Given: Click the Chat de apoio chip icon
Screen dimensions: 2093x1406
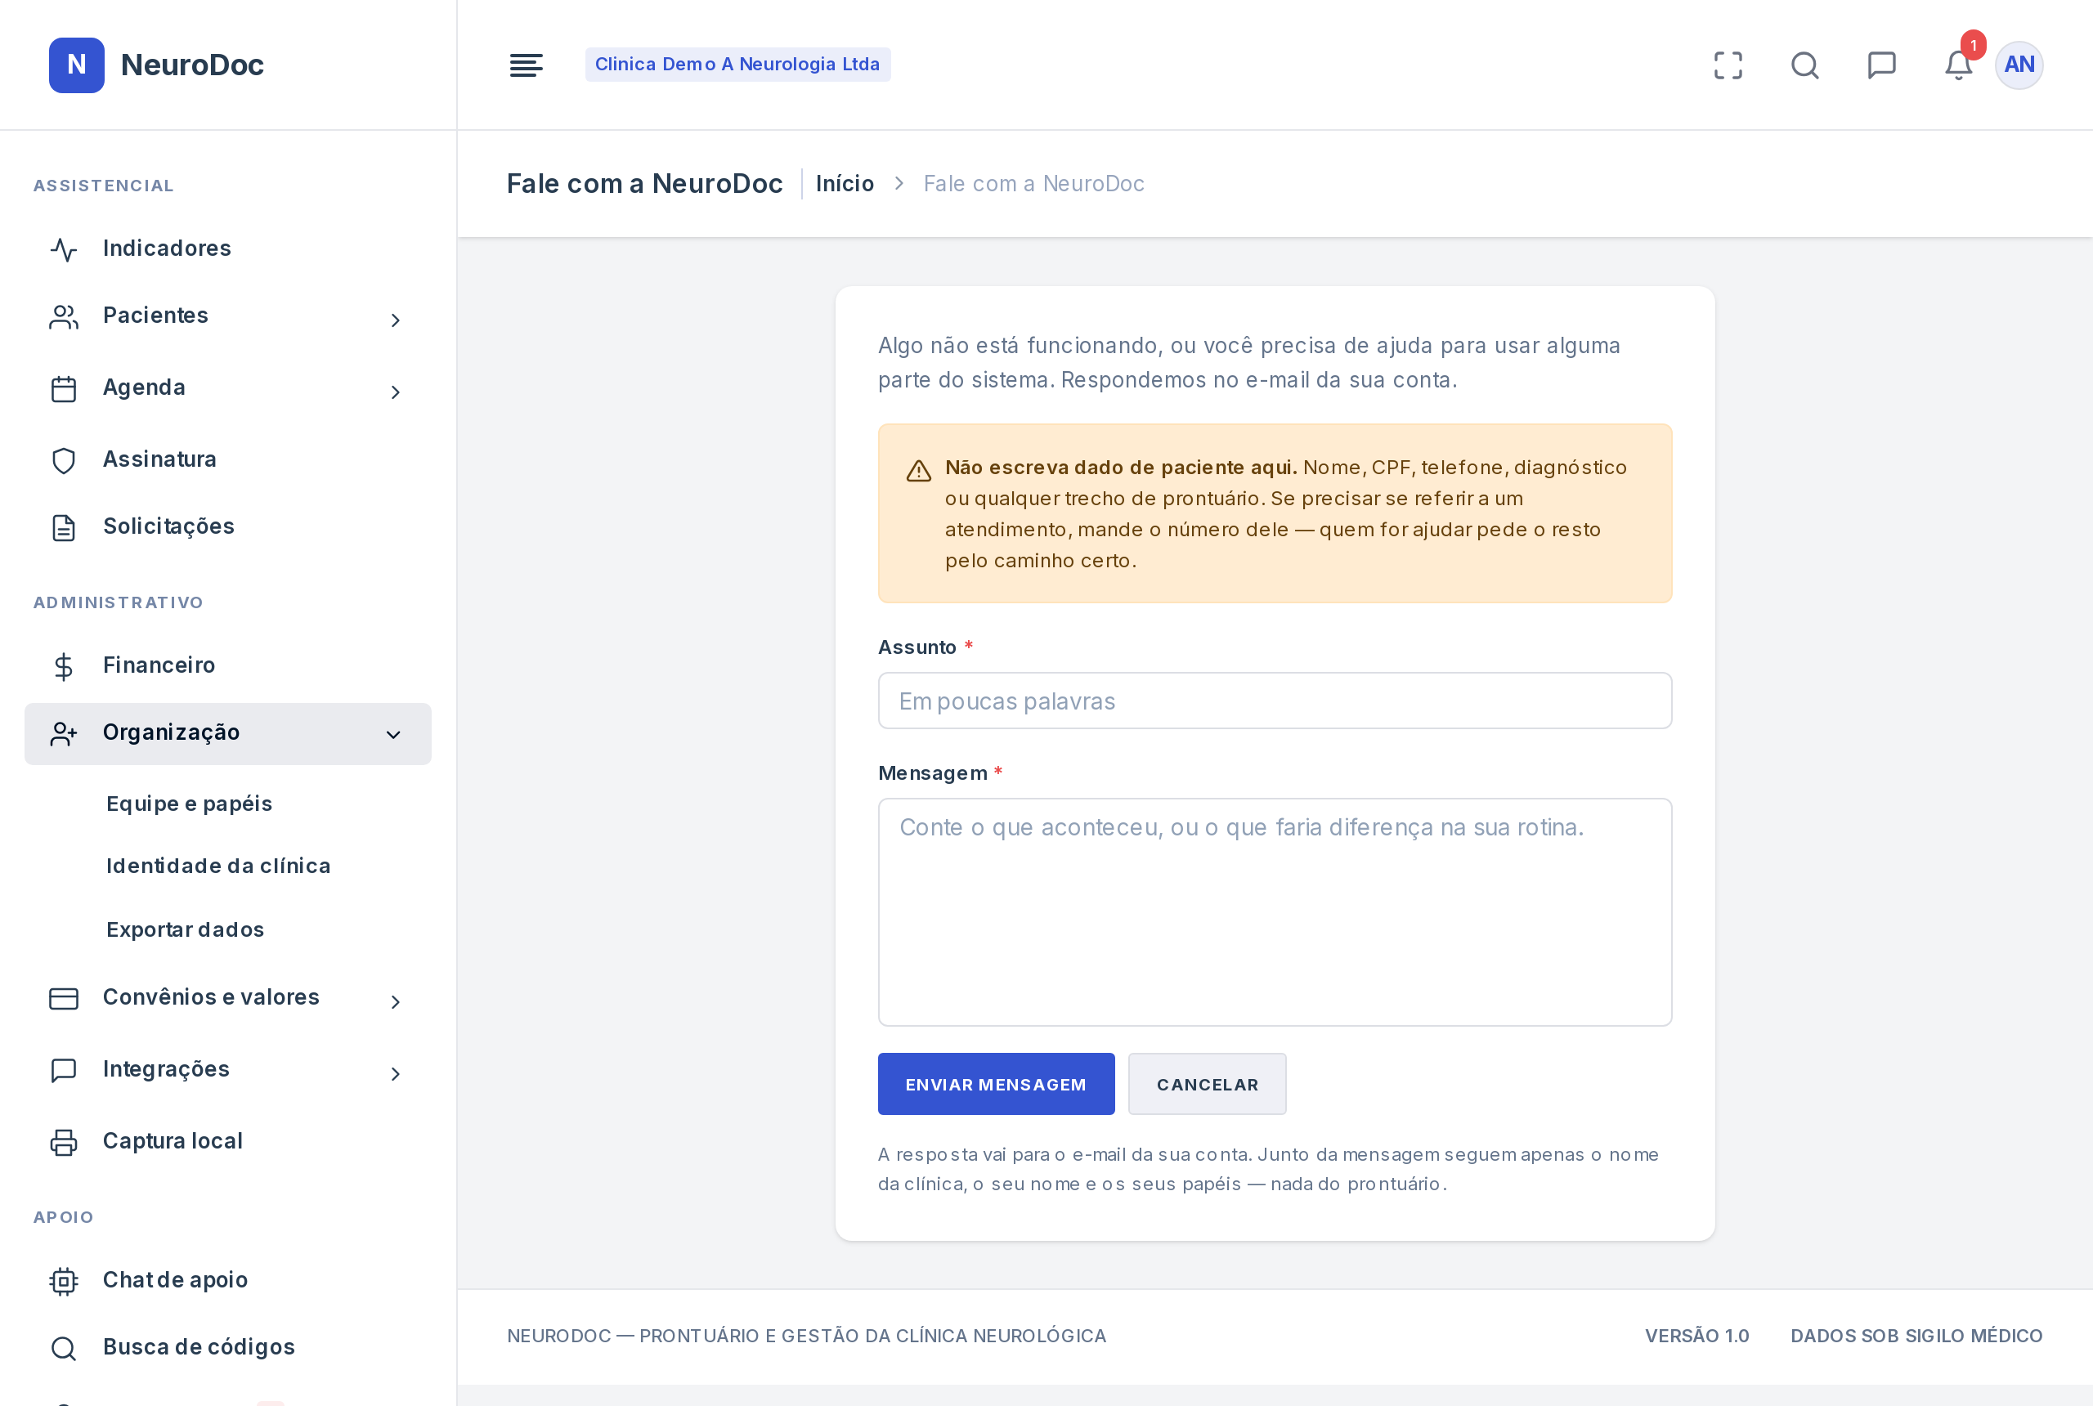Looking at the screenshot, I should (64, 1280).
